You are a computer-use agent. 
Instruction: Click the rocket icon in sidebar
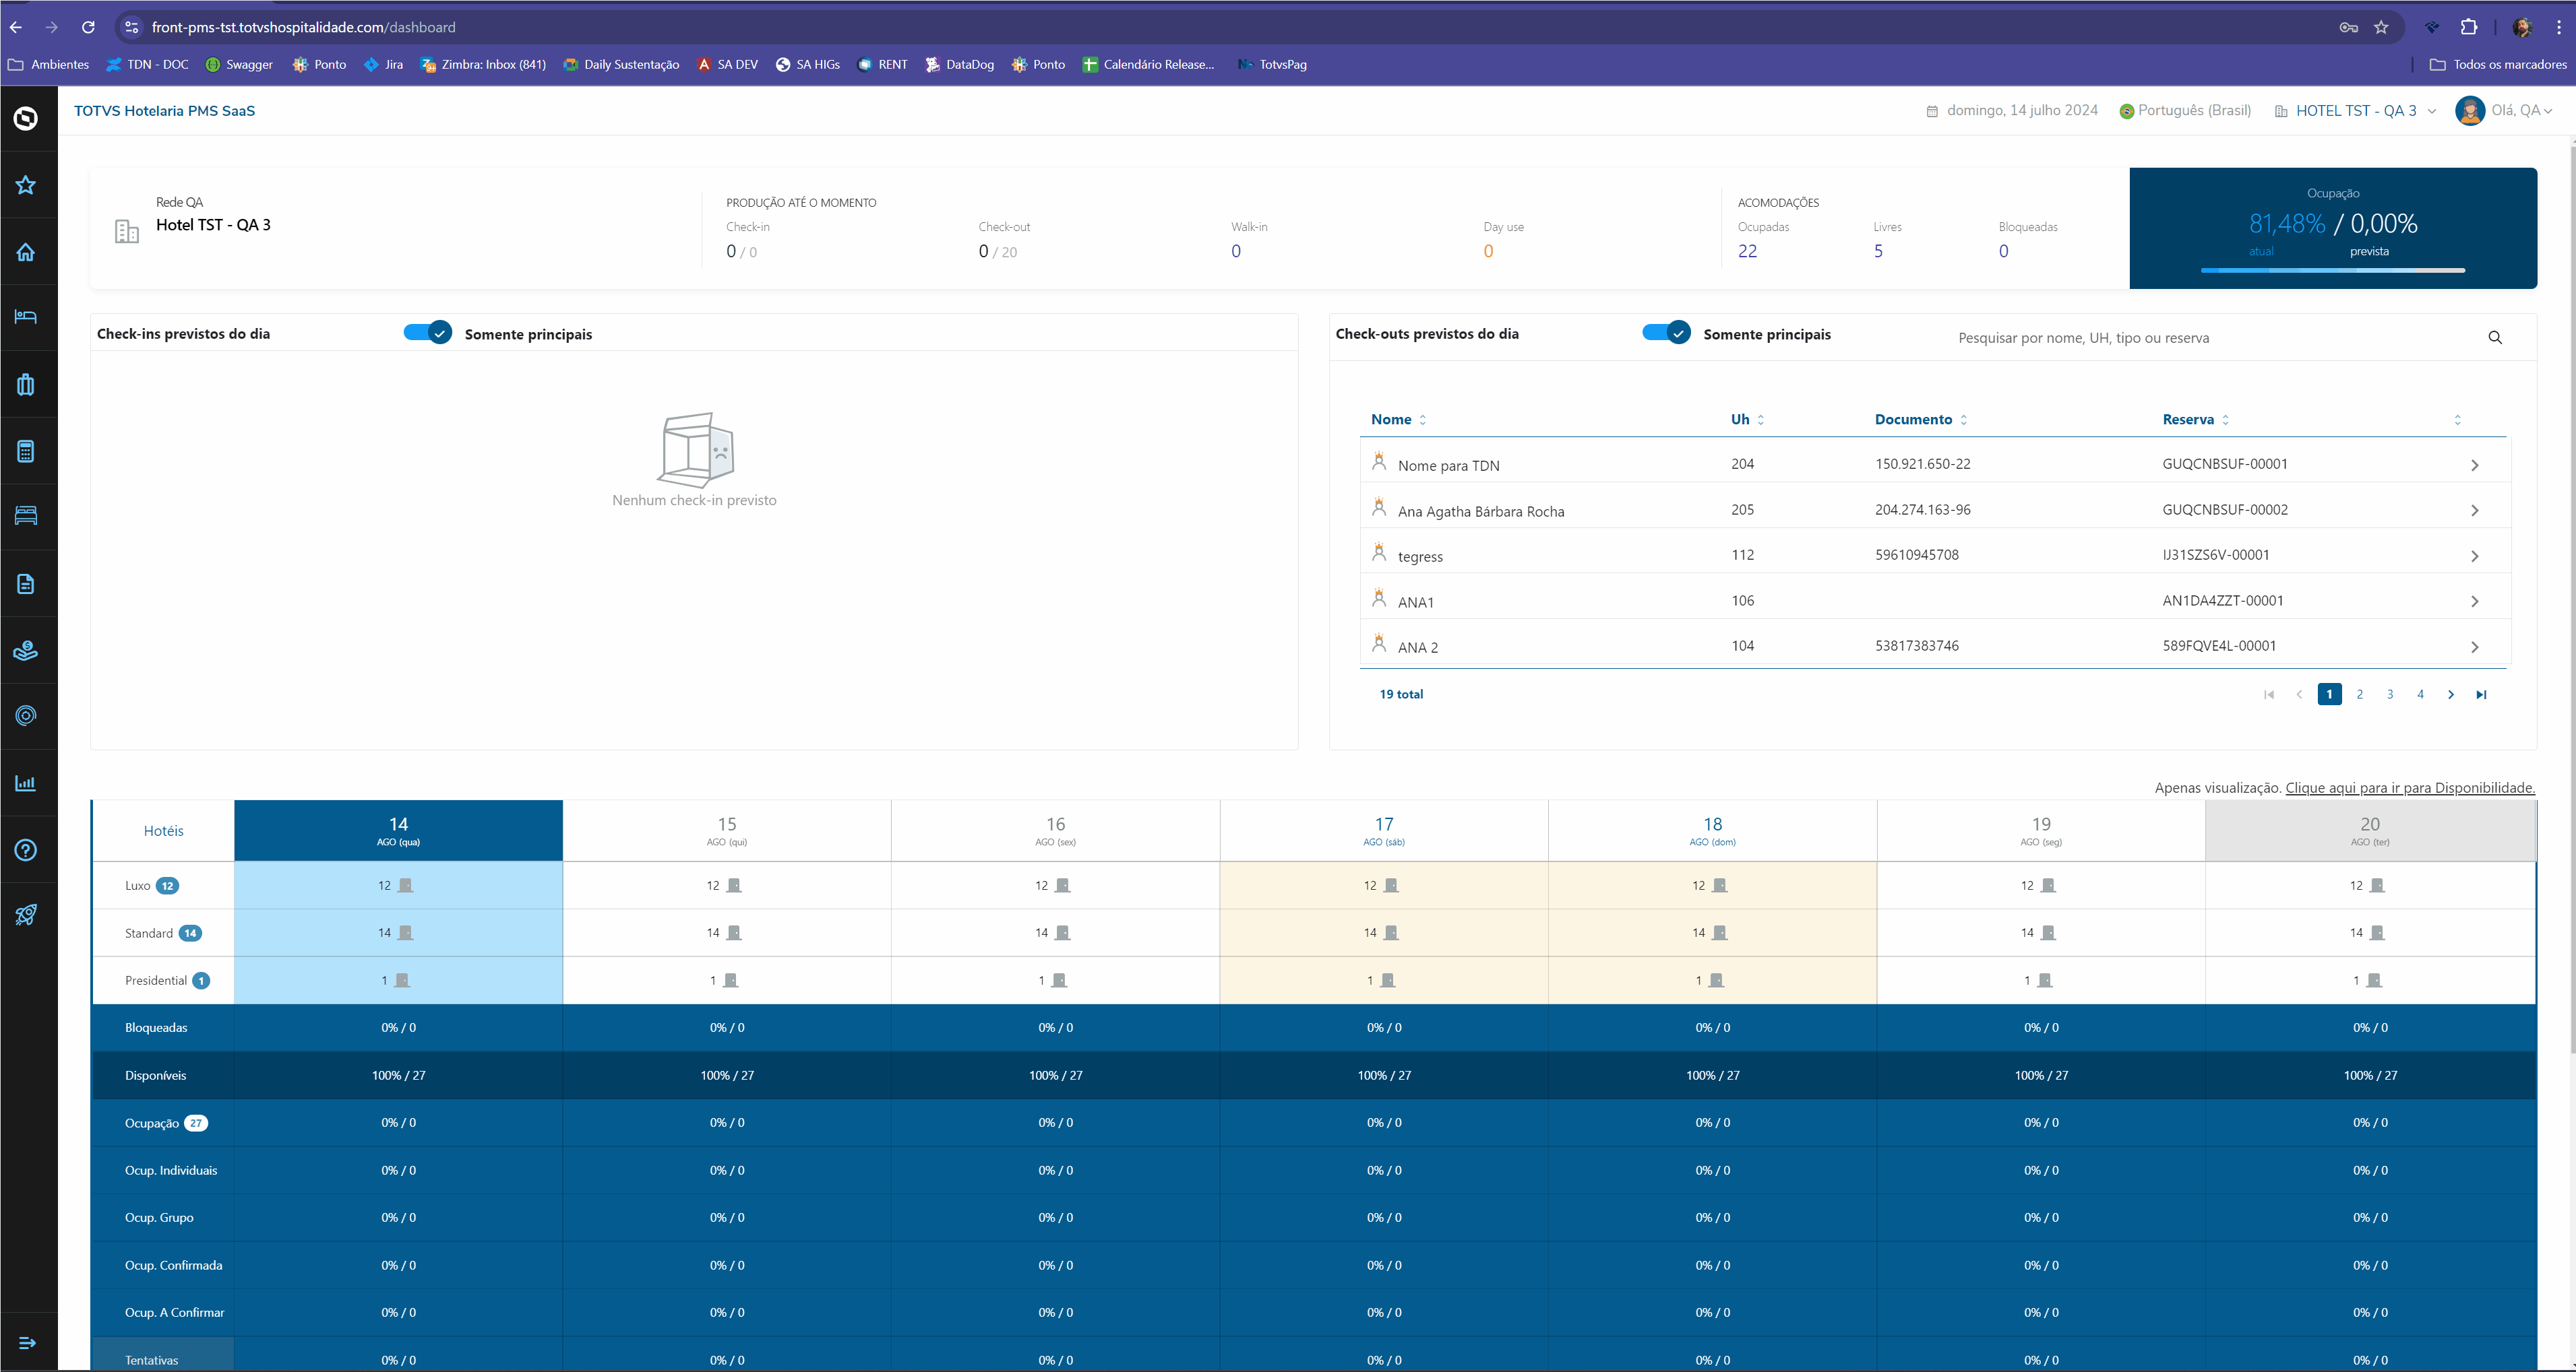(x=26, y=915)
